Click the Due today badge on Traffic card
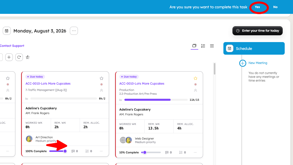The image size is (293, 165). tap(35, 77)
